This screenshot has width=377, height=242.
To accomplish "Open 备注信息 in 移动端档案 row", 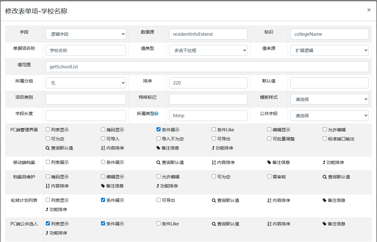I will (x=279, y=162).
